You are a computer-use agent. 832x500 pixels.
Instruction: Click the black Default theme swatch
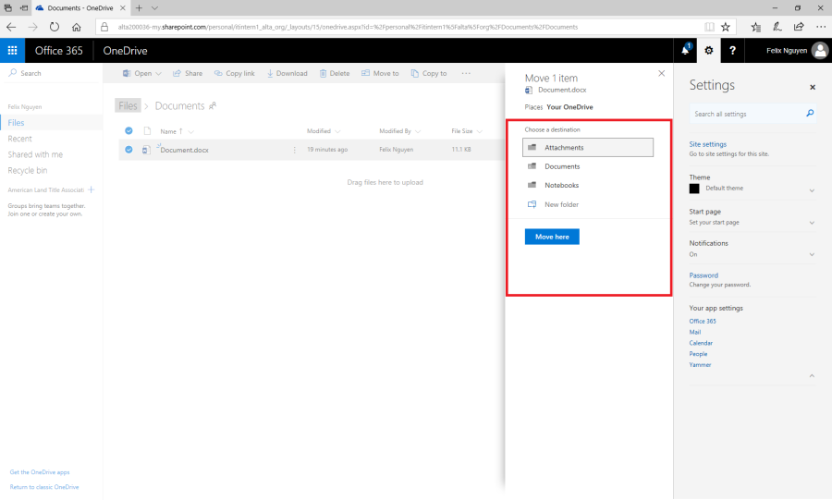tap(694, 189)
